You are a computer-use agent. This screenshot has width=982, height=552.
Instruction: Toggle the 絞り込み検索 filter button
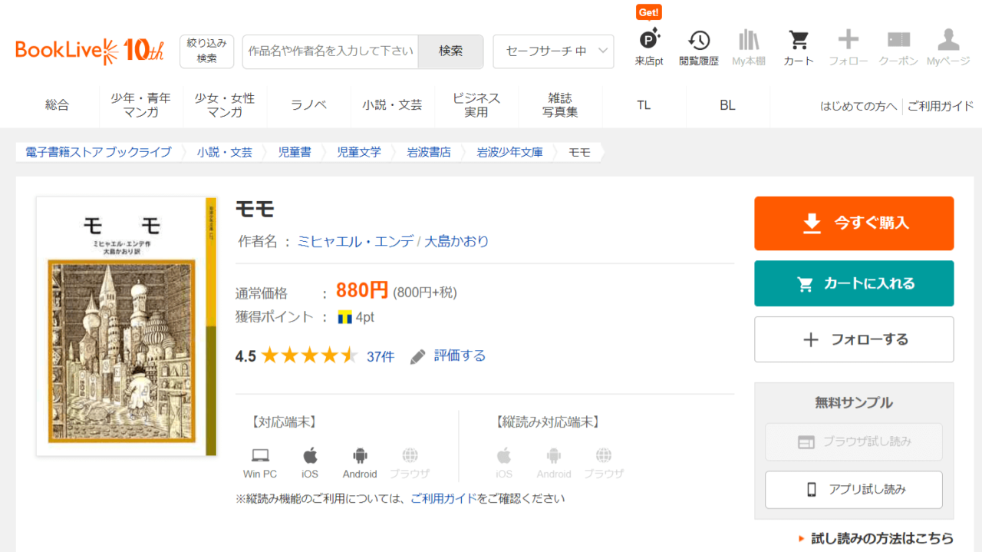(206, 51)
